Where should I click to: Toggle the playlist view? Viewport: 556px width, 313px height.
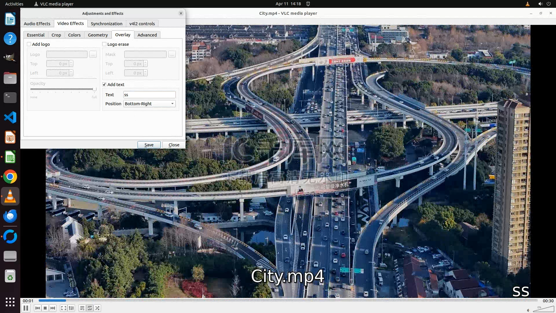(82, 308)
